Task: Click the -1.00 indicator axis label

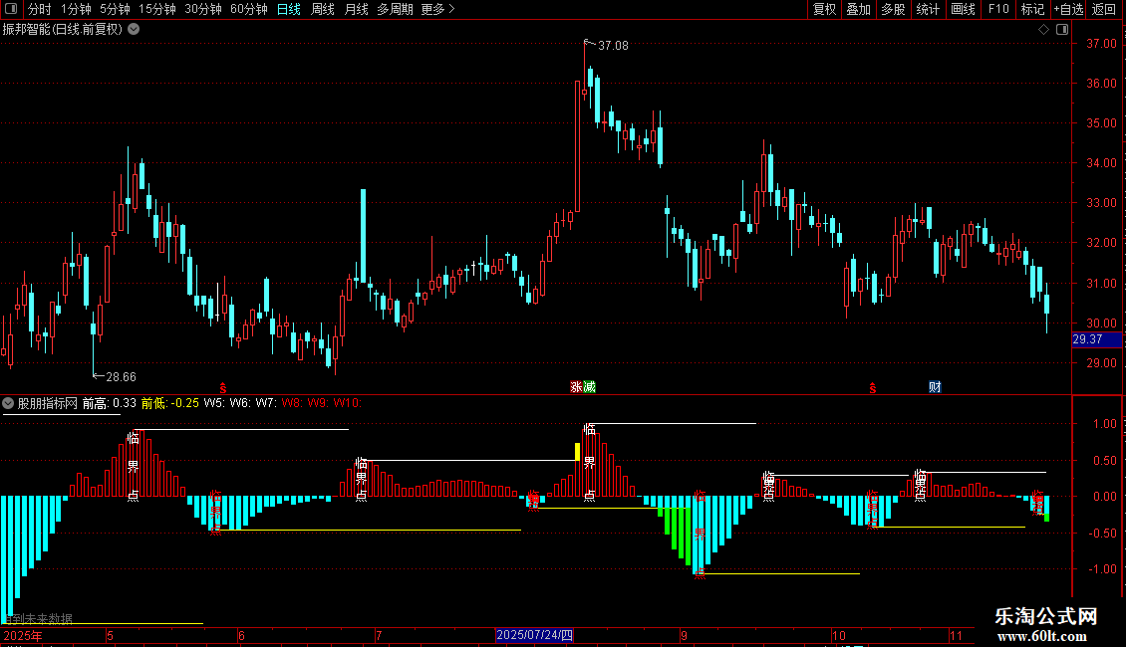Action: pos(1101,568)
